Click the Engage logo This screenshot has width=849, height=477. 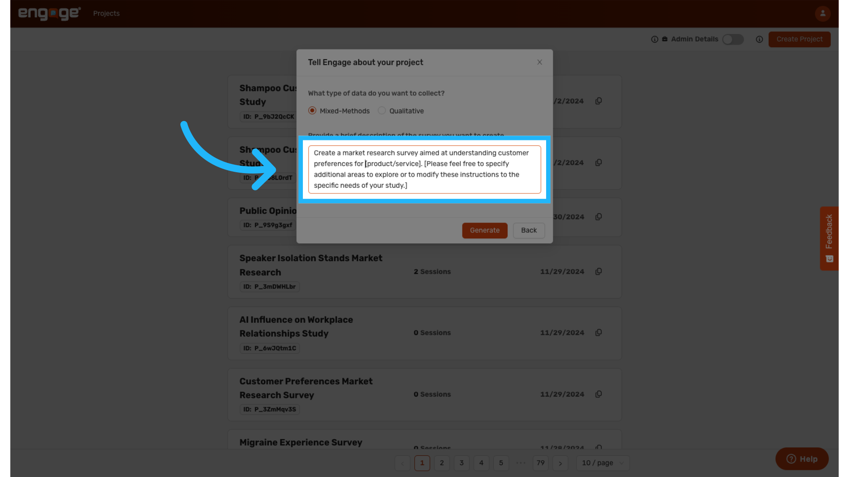50,14
